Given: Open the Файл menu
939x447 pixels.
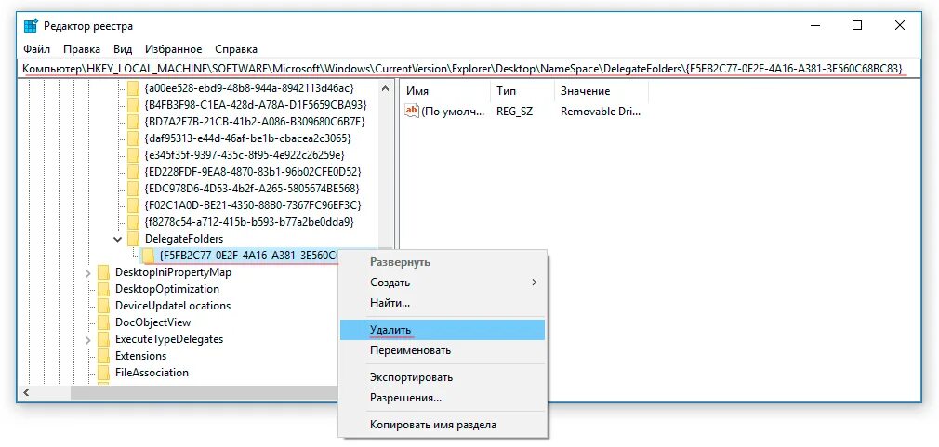Looking at the screenshot, I should (36, 49).
